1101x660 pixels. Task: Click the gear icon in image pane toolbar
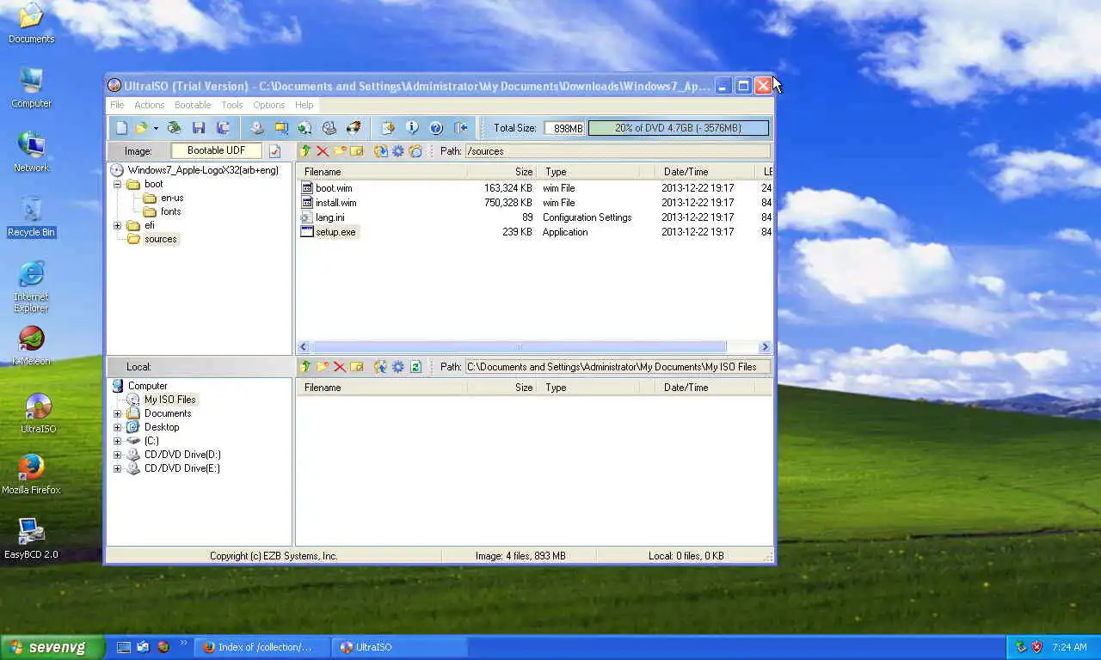(397, 151)
